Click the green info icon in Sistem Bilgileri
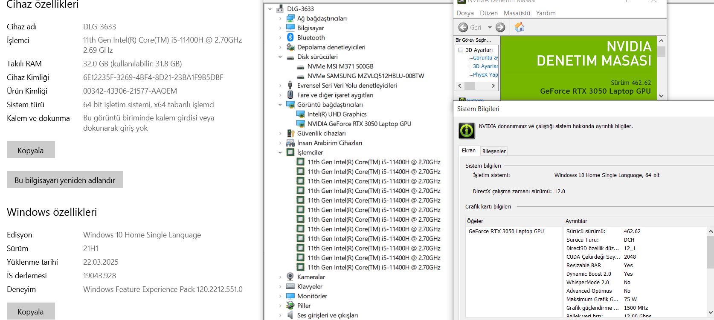 pos(467,131)
